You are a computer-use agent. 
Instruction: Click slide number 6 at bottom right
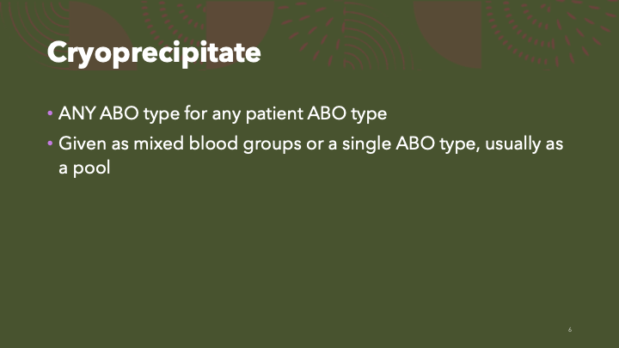[x=570, y=330]
